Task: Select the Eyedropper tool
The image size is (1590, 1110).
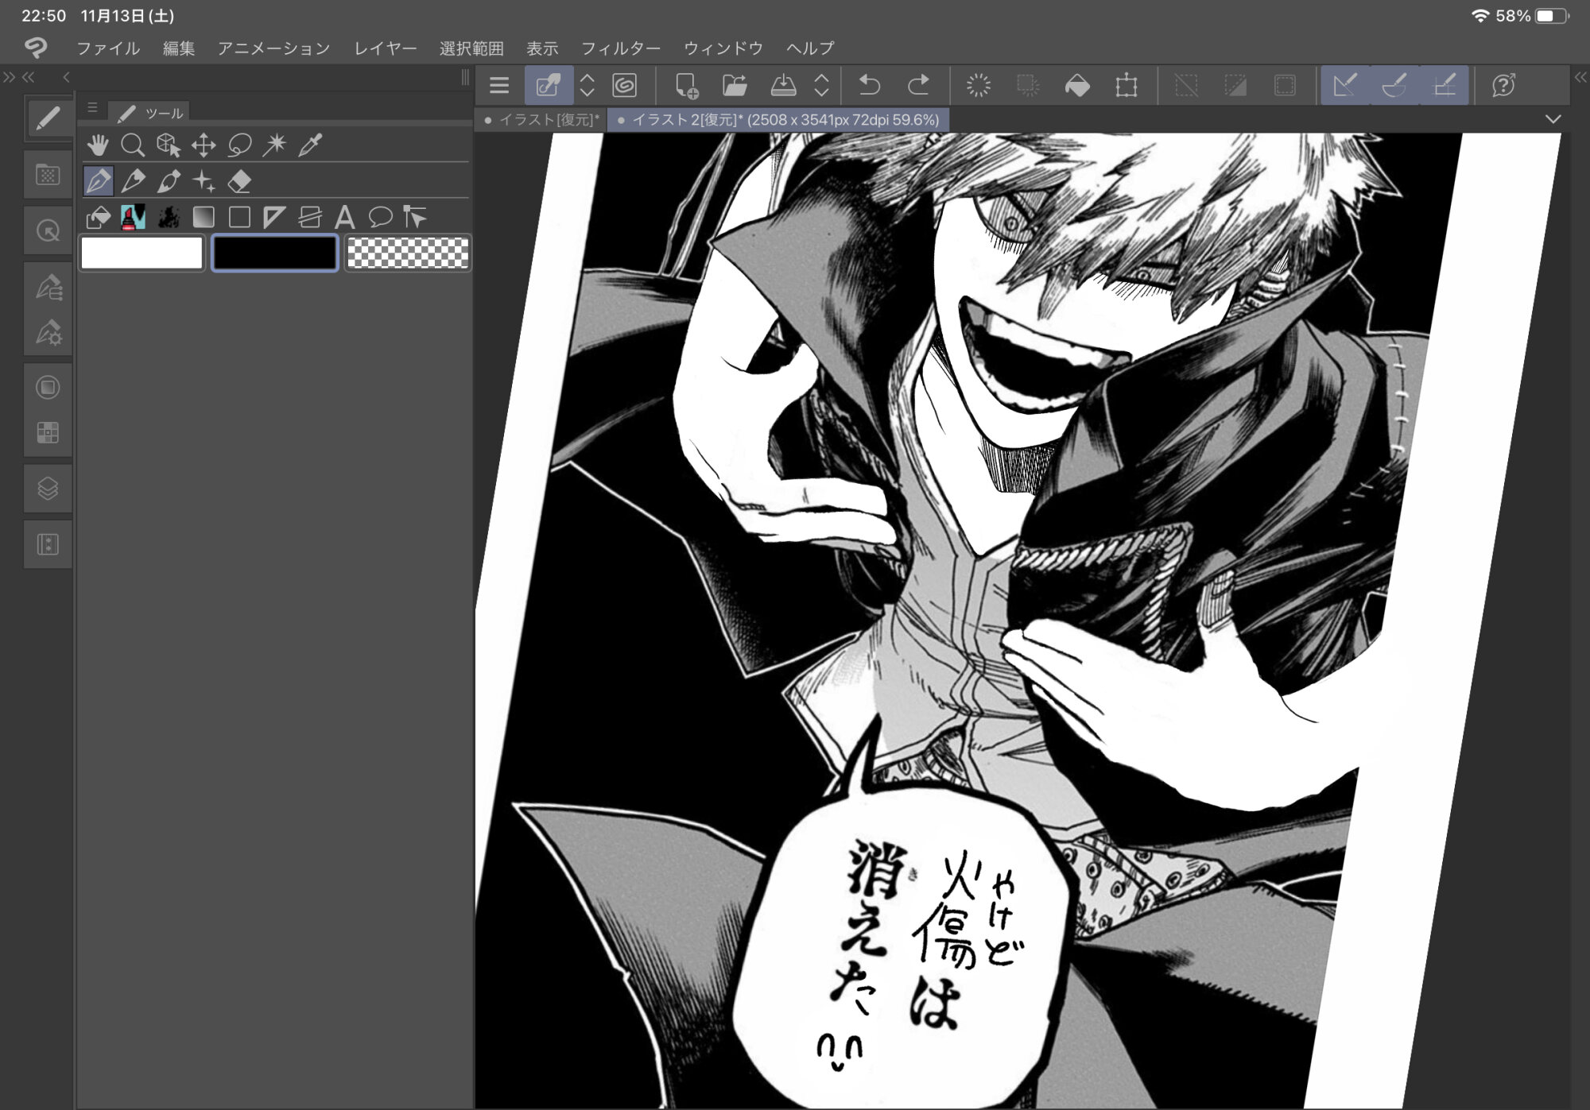Action: pos(310,145)
